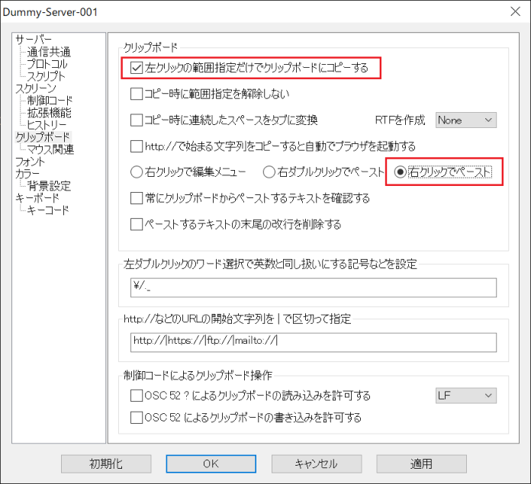This screenshot has width=531, height=484.
Task: Select カラー in the settings tree
Action: [27, 174]
